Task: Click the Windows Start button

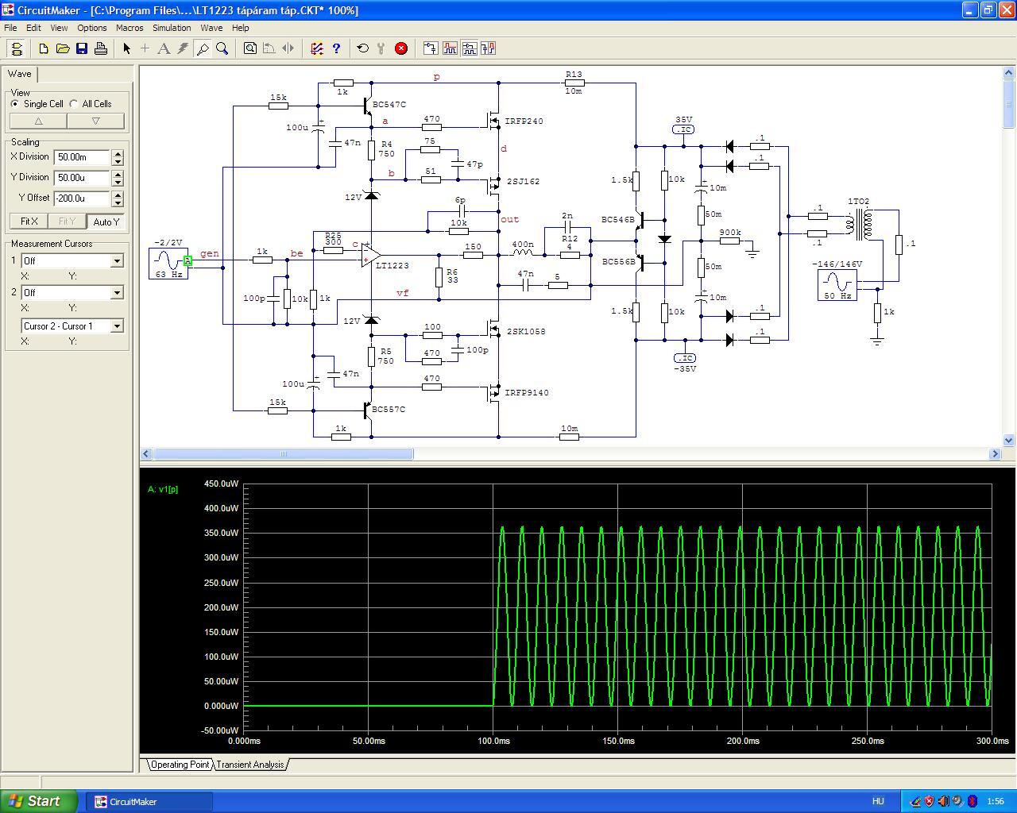Action: [x=39, y=801]
